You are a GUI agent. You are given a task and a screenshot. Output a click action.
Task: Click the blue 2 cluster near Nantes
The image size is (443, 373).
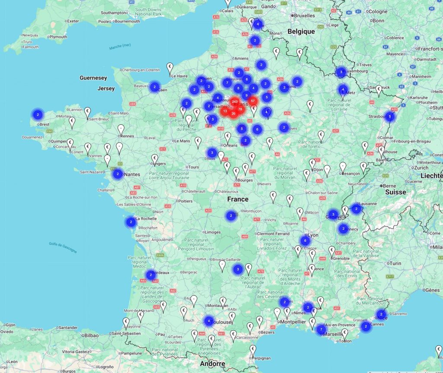[x=117, y=174]
